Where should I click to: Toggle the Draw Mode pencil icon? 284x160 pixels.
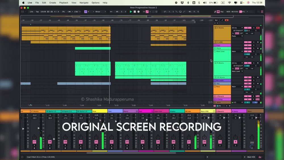coord(215,12)
